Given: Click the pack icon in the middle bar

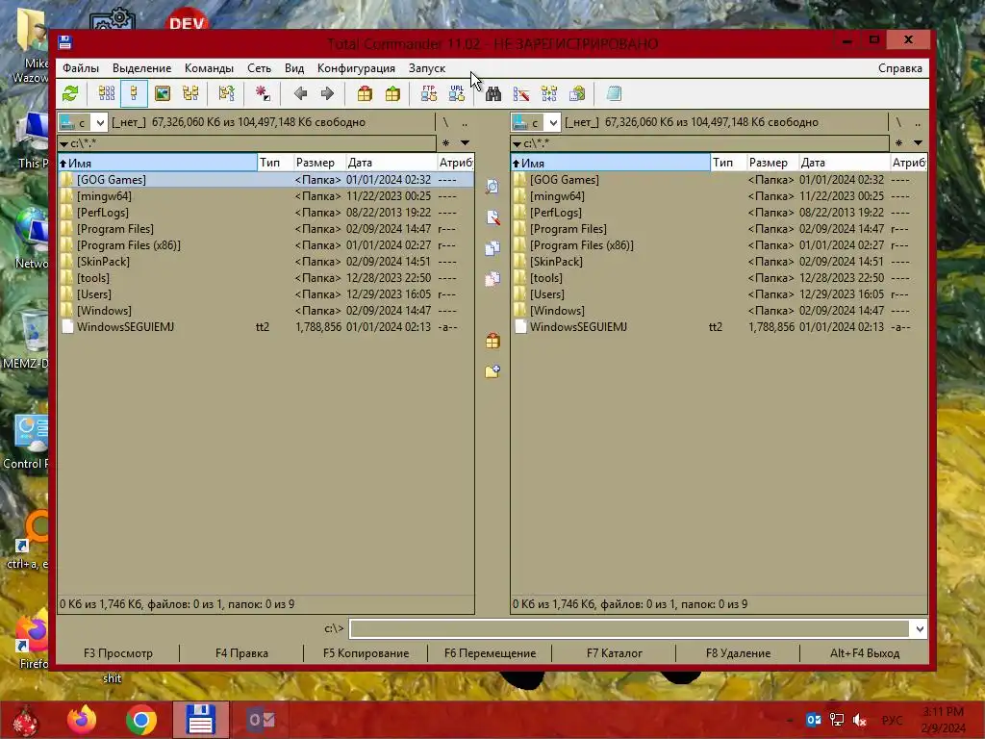Looking at the screenshot, I should pyautogui.click(x=492, y=341).
